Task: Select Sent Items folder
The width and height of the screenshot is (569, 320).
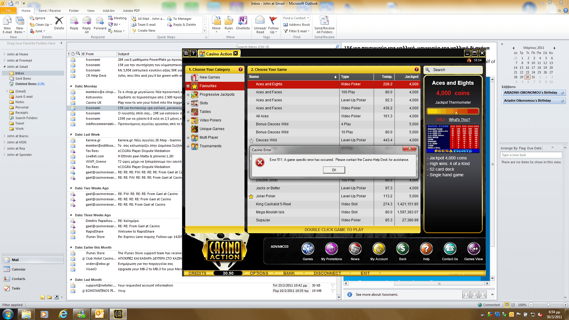Action: point(23,79)
